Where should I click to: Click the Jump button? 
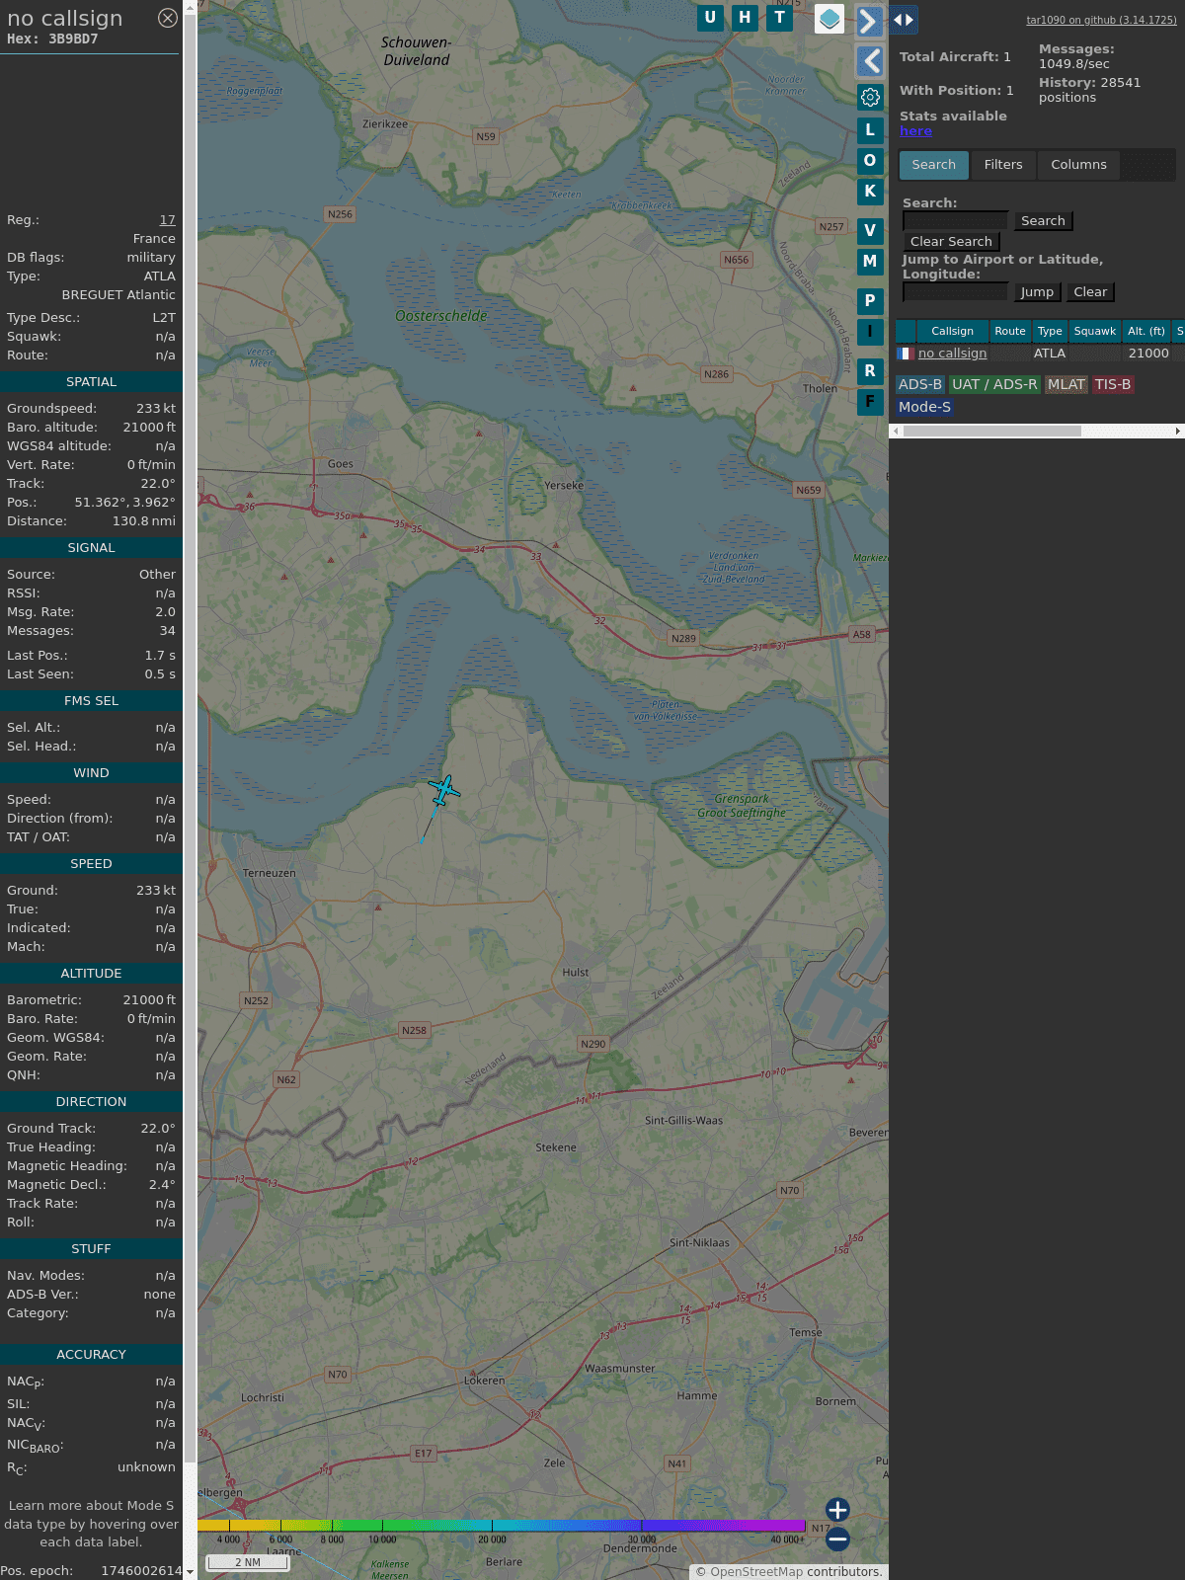click(1037, 292)
